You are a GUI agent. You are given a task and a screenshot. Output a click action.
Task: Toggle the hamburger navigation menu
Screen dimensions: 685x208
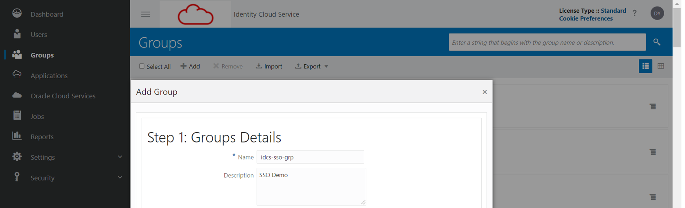point(145,14)
